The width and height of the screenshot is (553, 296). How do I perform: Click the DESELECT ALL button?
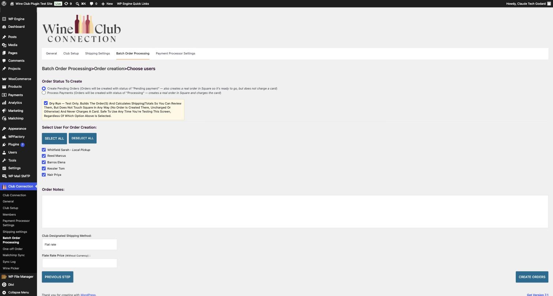(x=83, y=138)
